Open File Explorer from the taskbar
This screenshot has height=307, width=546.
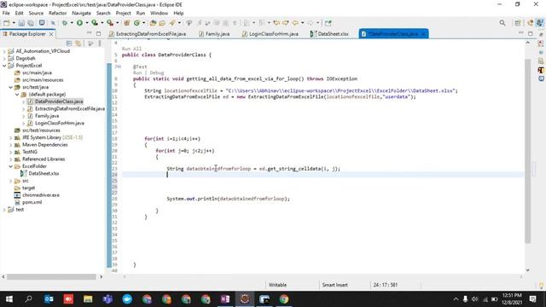(88, 299)
